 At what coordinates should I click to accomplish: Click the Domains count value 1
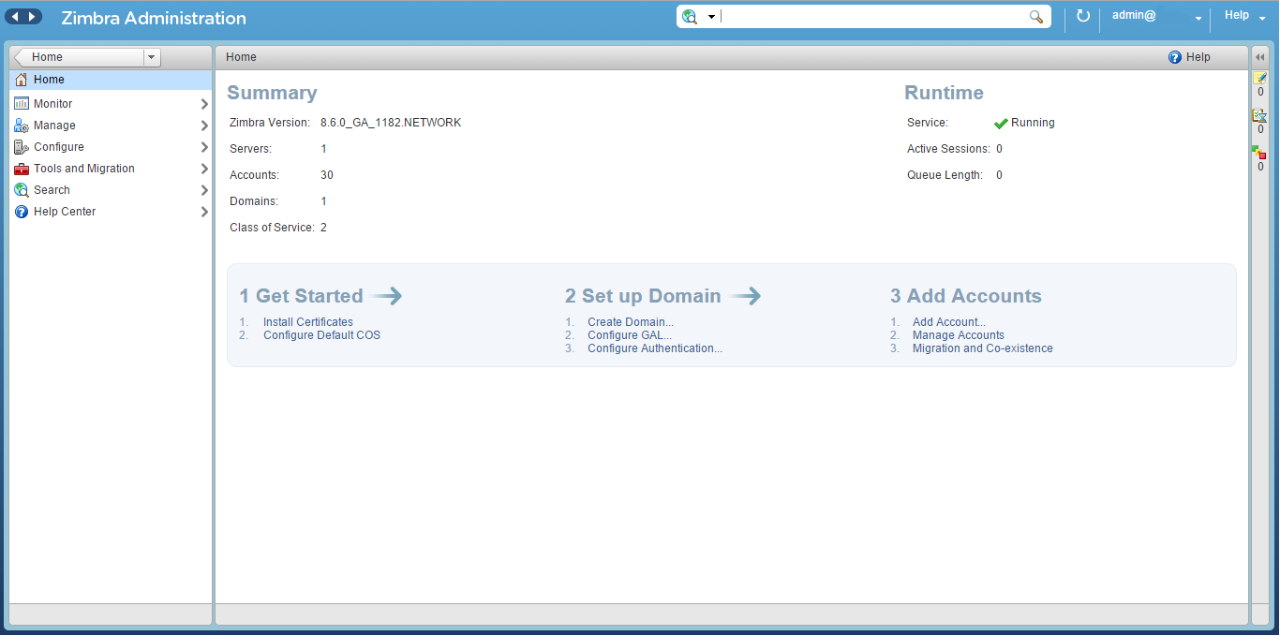(323, 201)
